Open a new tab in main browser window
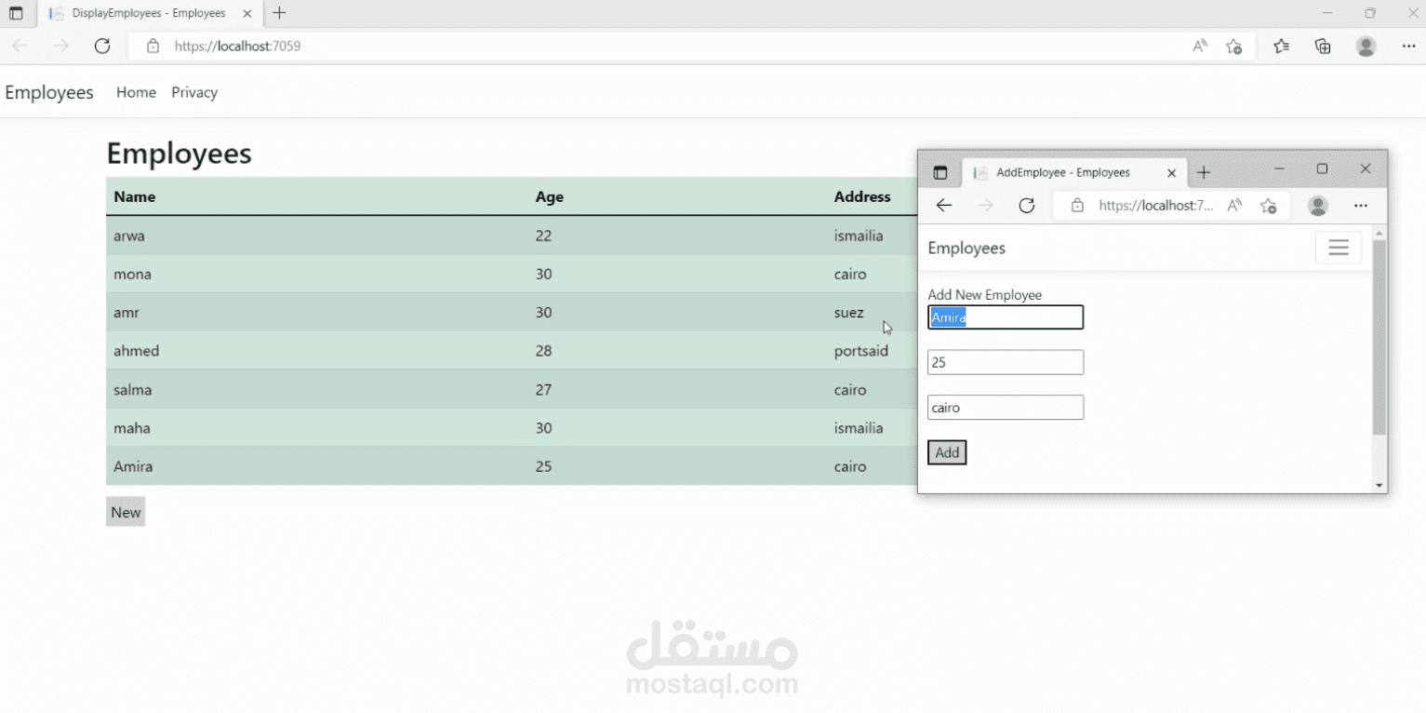 pos(279,13)
